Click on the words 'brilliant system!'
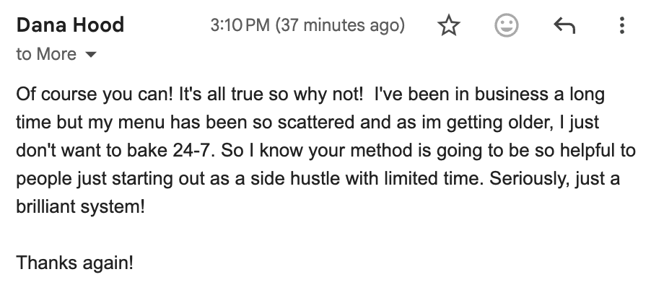 [80, 207]
